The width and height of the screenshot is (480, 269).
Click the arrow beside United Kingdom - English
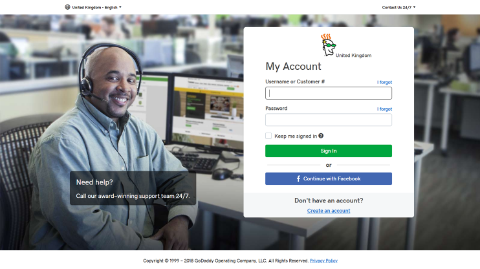[120, 7]
